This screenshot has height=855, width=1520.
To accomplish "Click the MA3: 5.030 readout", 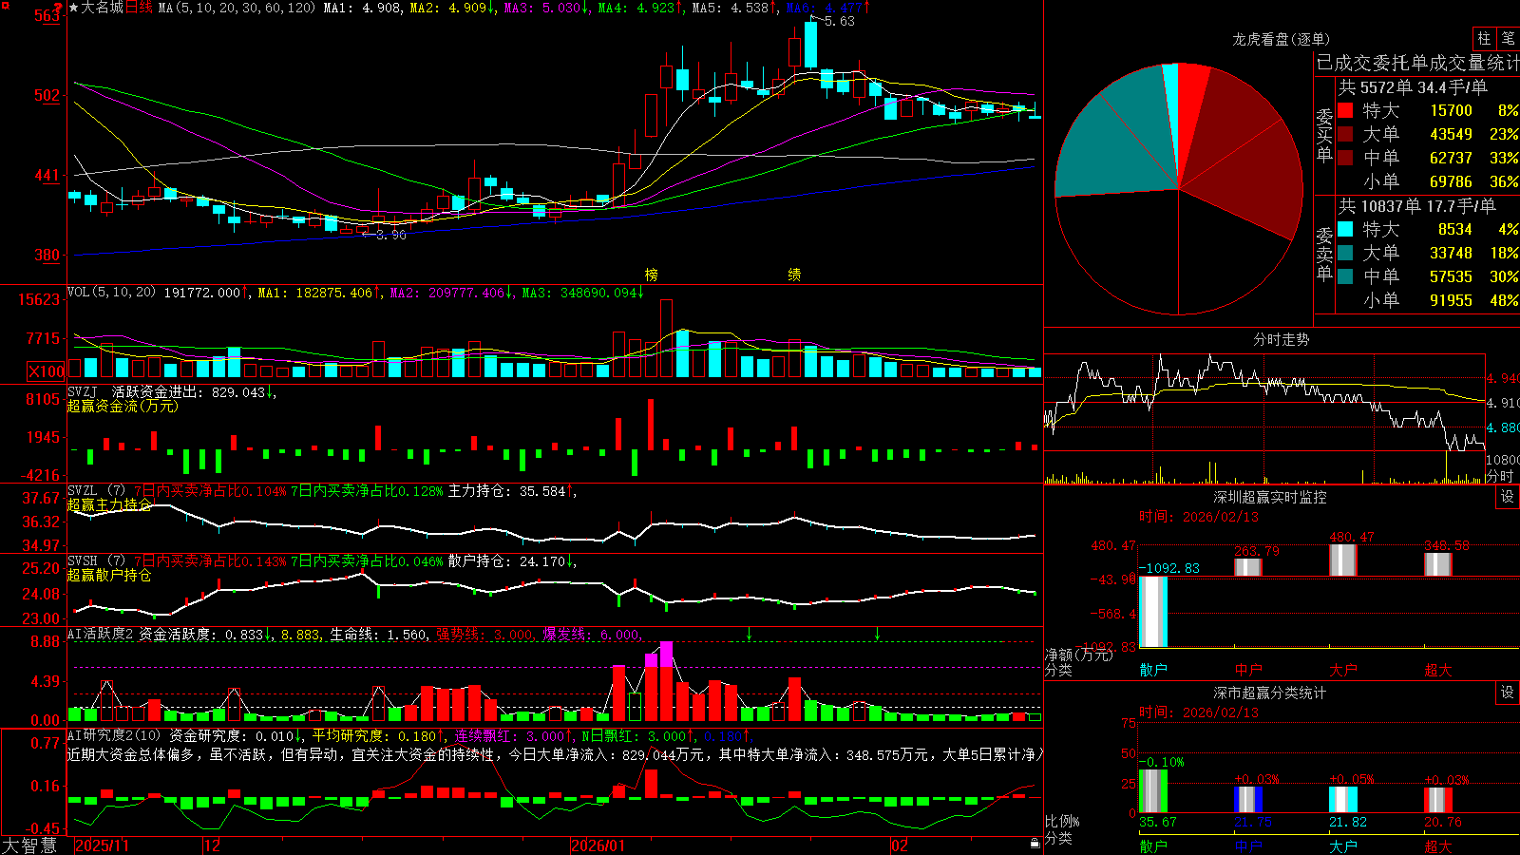I will pos(542,8).
